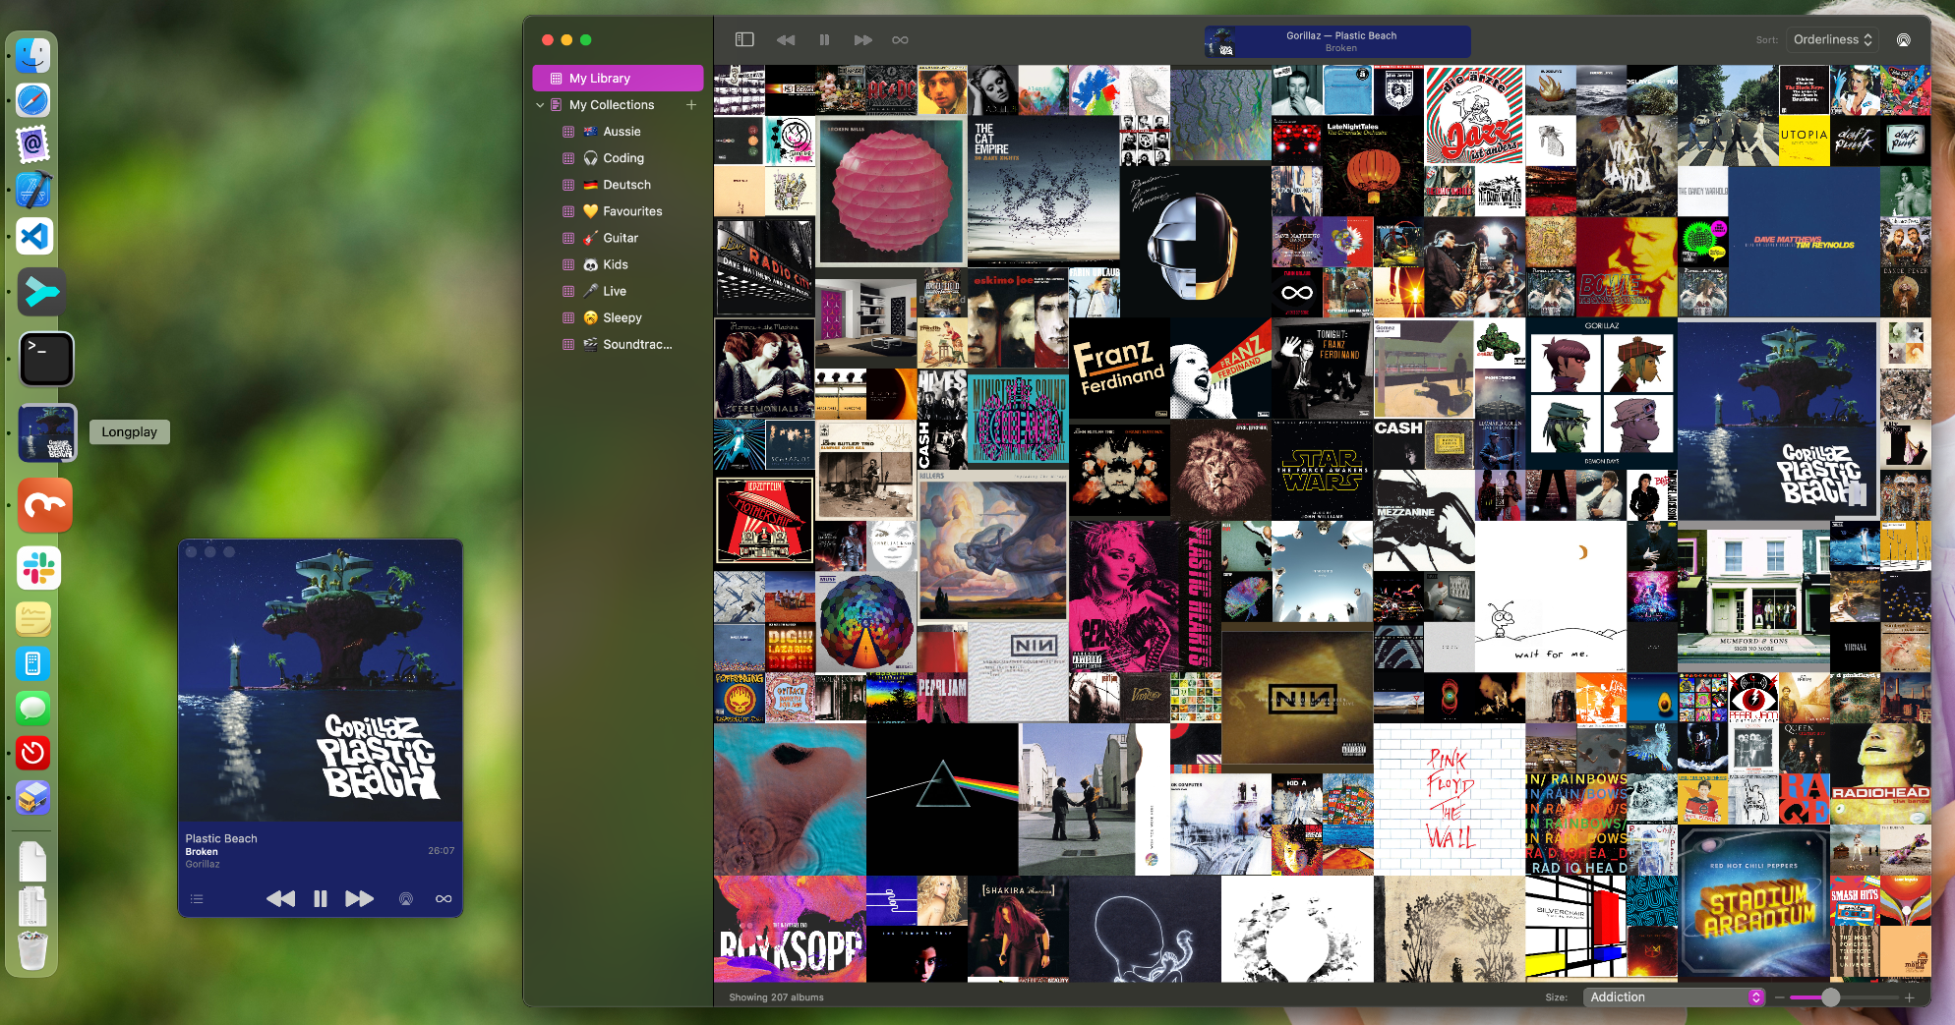Screen dimensions: 1955x1025
Task: Skip to previous track in main toolbar
Action: 785,40
